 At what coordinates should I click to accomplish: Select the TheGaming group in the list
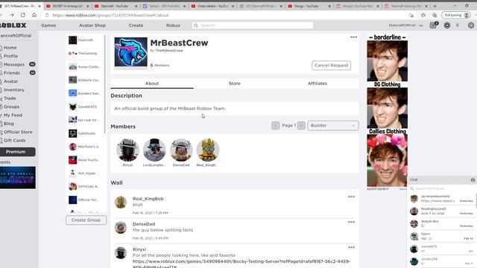(x=85, y=54)
